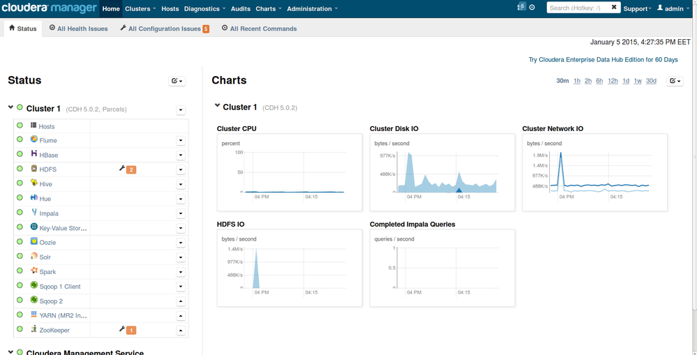Screen dimensions: 697x355
Task: Collapse Cluster 1 in Status panel
Action: pyautogui.click(x=10, y=107)
